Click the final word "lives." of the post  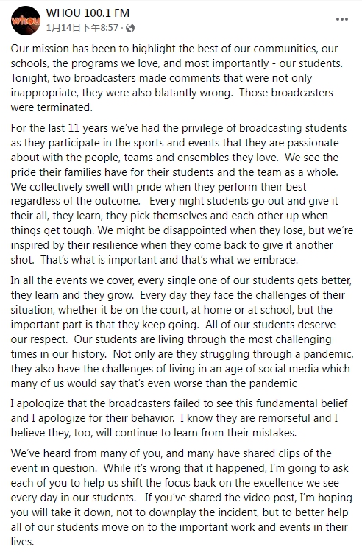(x=22, y=542)
